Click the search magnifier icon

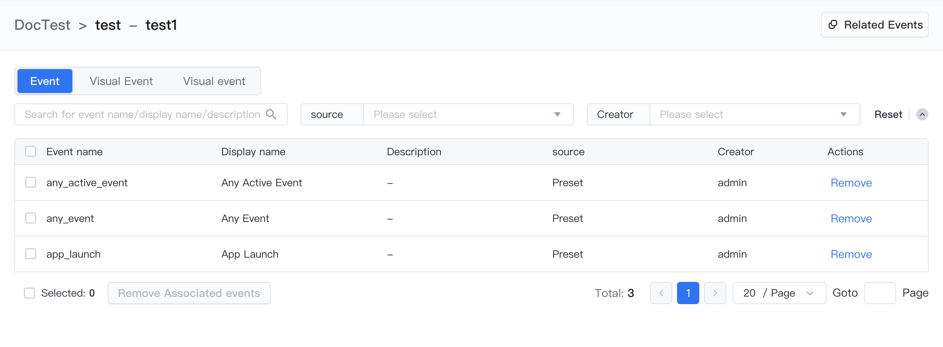tap(271, 114)
